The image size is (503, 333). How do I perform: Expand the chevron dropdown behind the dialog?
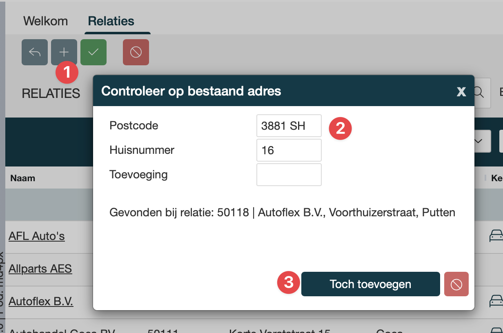pyautogui.click(x=478, y=141)
